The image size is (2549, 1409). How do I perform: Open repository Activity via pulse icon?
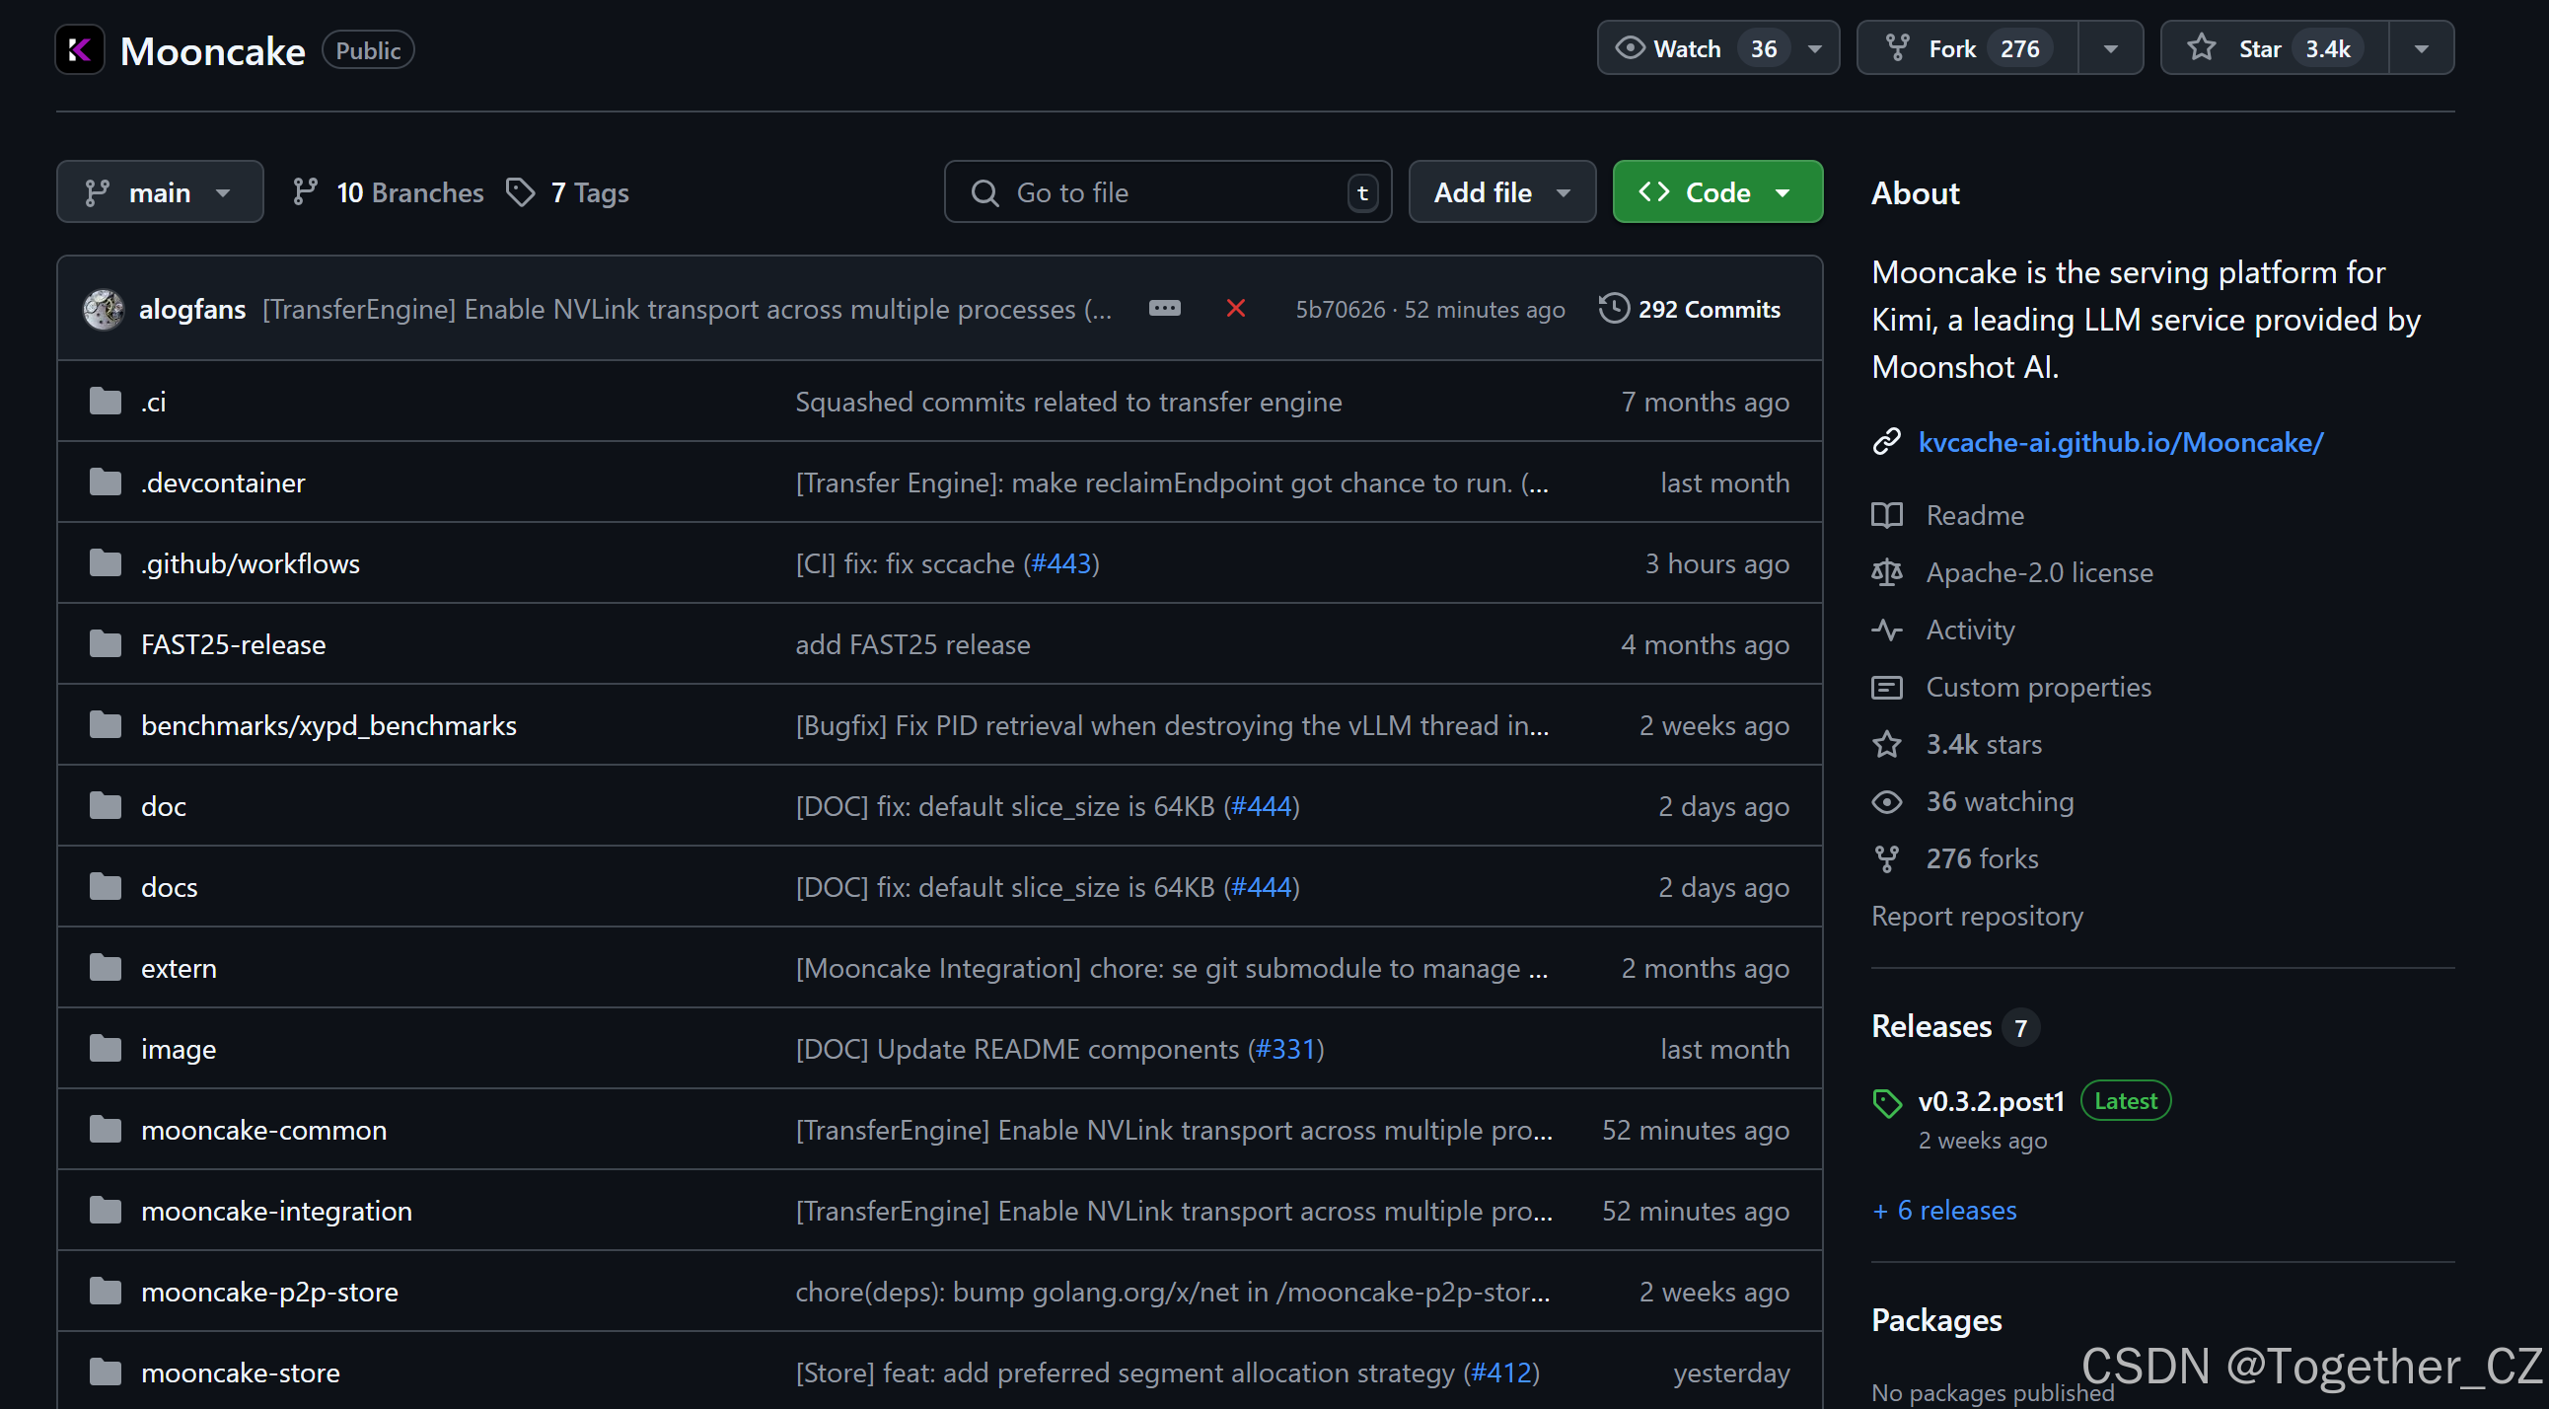point(1887,630)
